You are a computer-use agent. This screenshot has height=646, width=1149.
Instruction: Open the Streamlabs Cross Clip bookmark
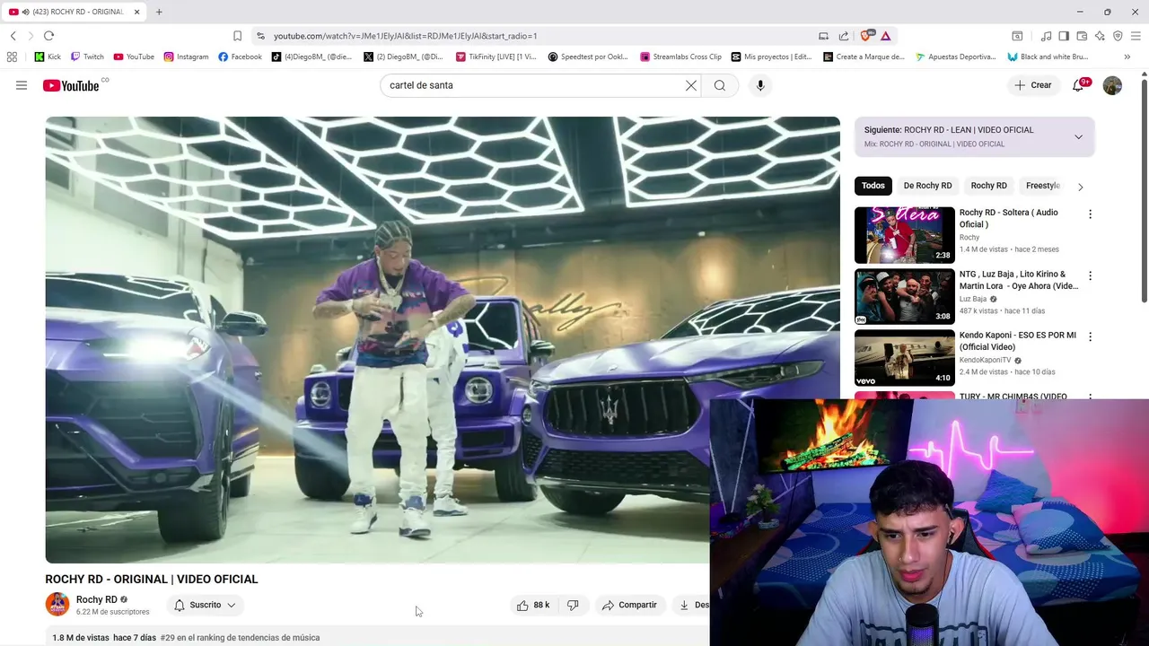(681, 57)
